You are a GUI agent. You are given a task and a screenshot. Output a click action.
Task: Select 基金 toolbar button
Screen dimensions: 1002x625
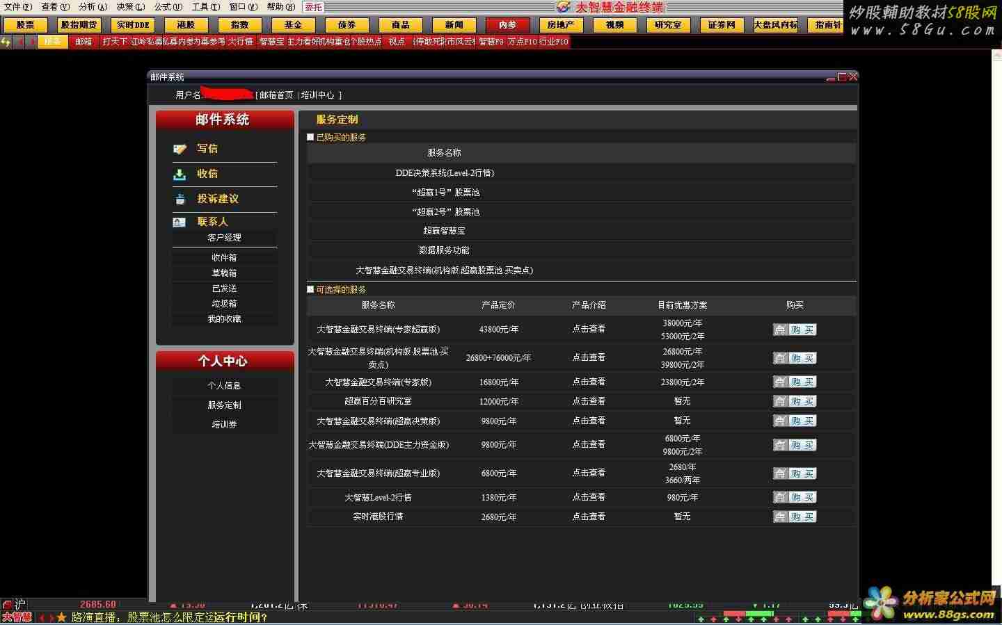(x=294, y=25)
